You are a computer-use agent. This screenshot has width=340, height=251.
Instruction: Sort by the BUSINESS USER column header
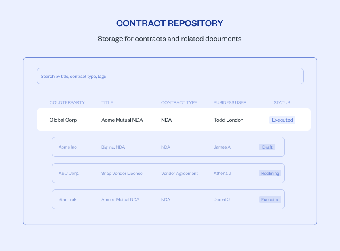pyautogui.click(x=230, y=102)
